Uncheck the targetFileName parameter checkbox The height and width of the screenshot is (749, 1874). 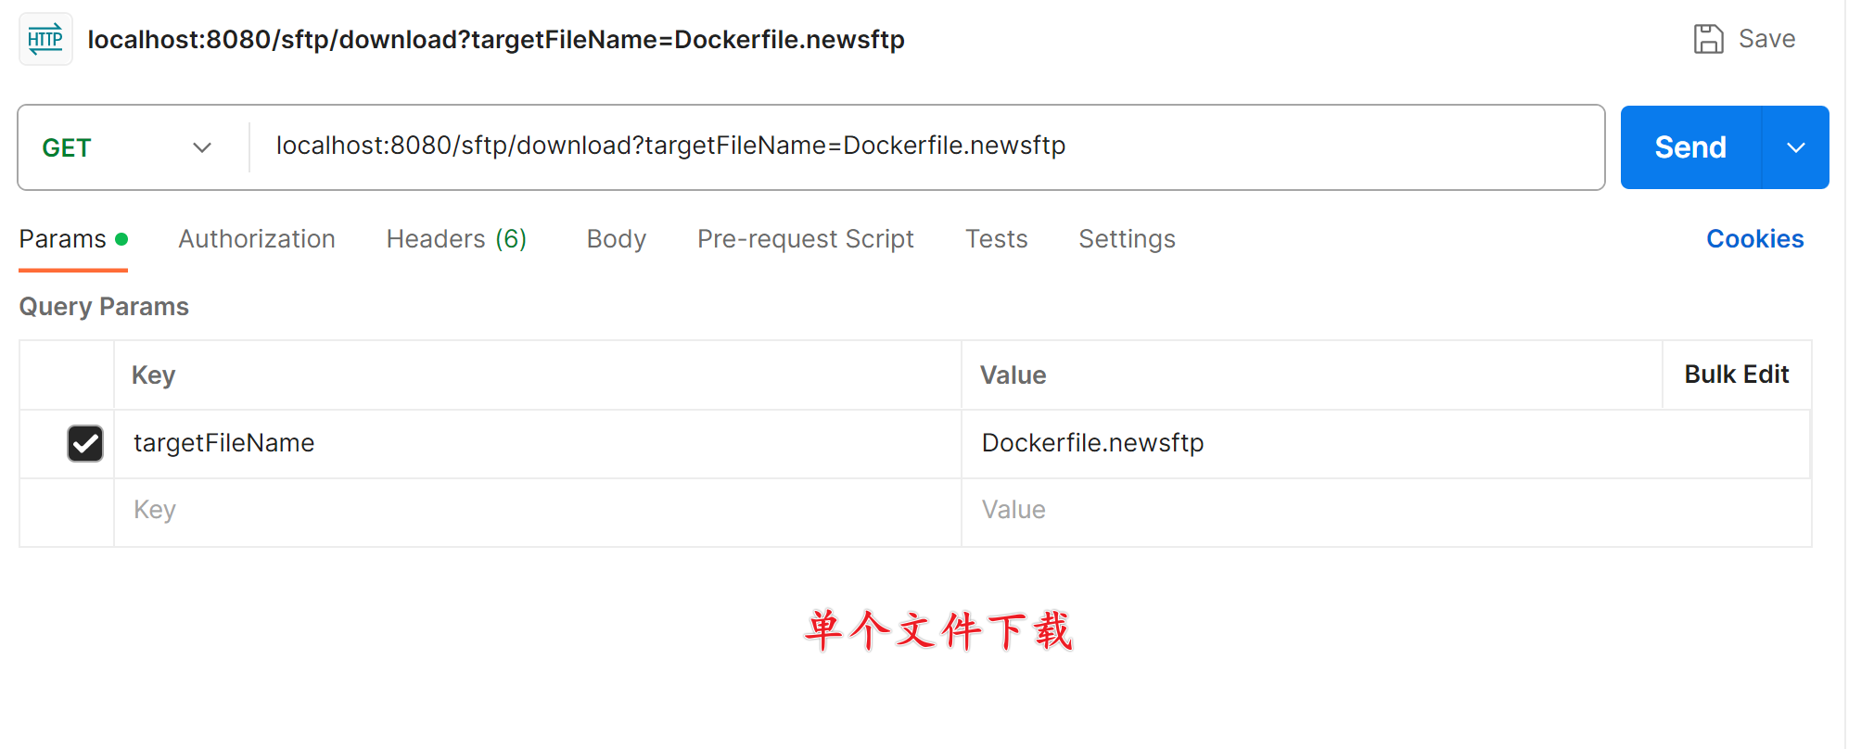click(x=85, y=443)
